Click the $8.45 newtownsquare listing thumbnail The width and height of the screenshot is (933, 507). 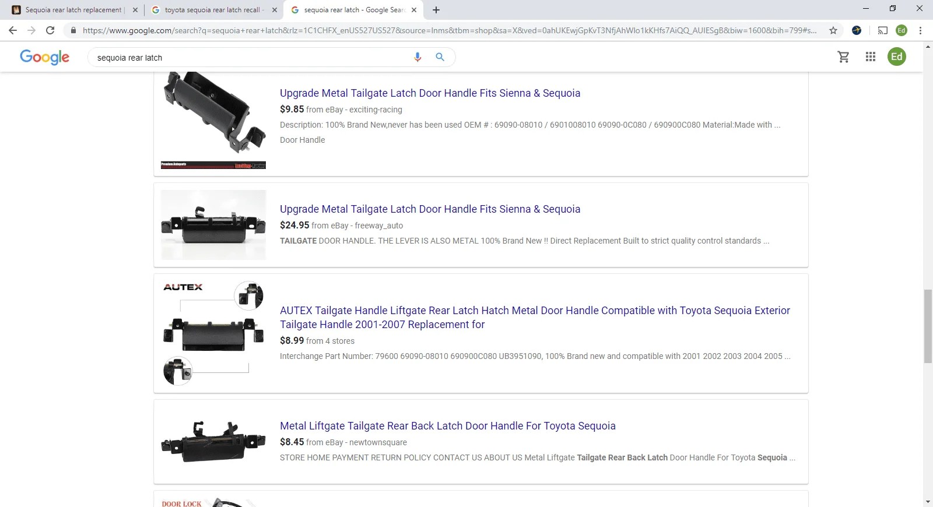213,442
